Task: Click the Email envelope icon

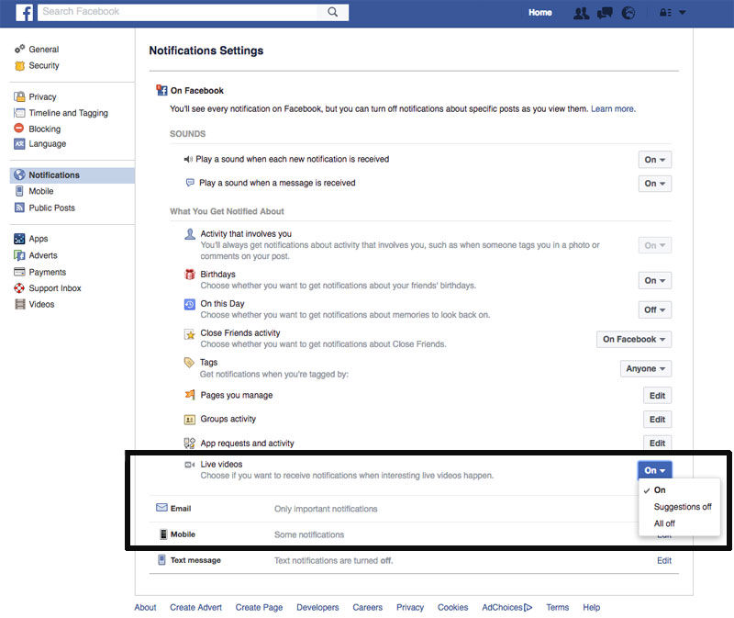Action: click(x=161, y=508)
